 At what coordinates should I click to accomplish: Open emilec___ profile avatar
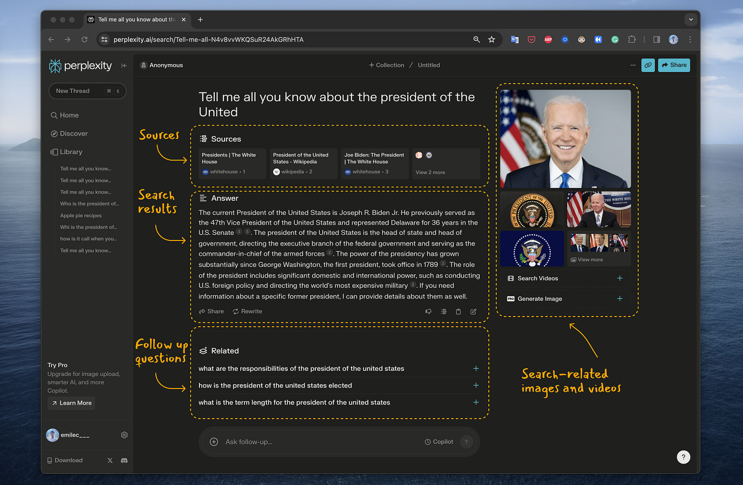tap(53, 435)
